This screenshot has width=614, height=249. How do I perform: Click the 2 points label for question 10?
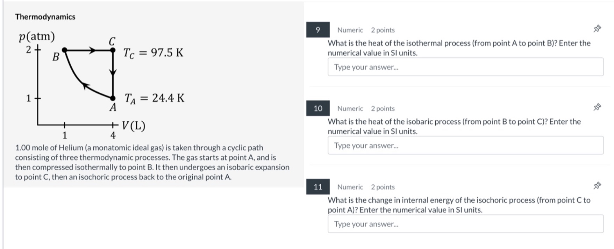click(x=383, y=108)
